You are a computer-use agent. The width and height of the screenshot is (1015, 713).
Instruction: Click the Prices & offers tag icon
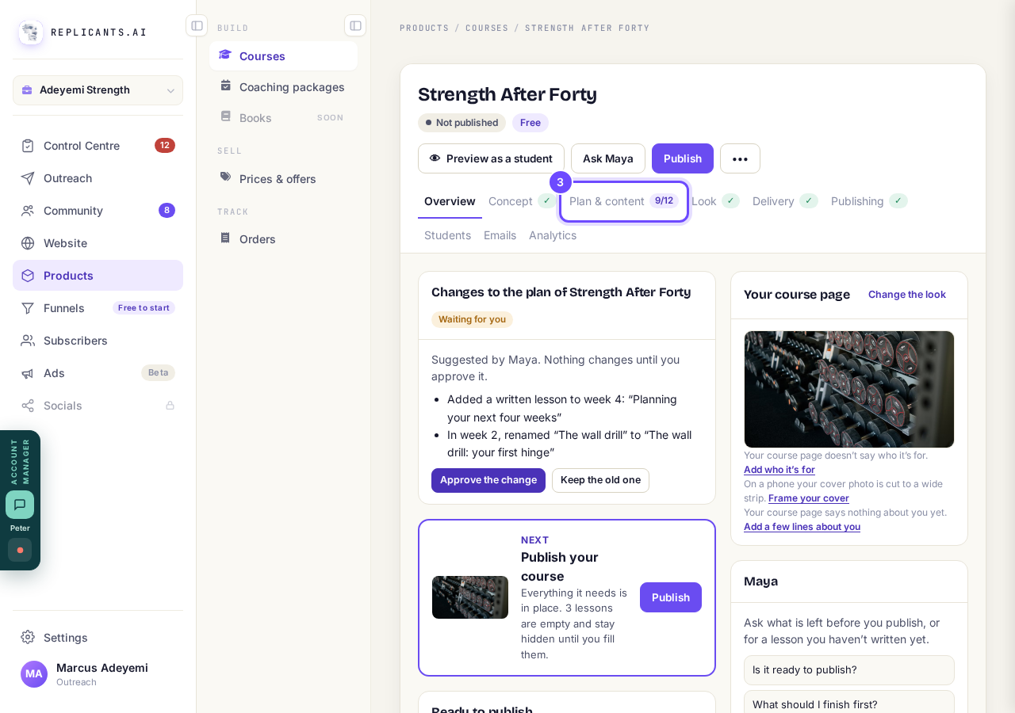tap(225, 177)
